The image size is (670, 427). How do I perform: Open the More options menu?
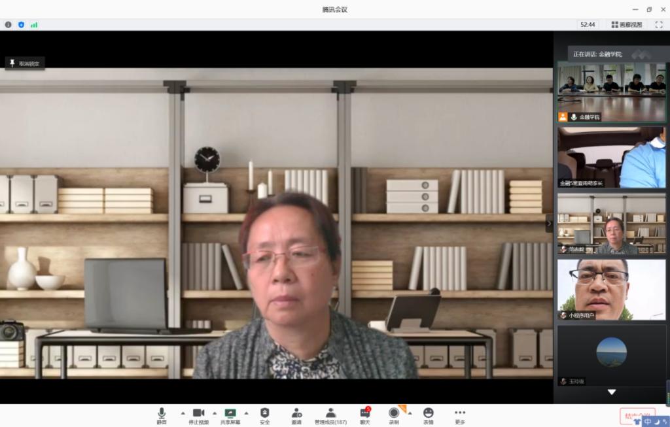click(460, 415)
